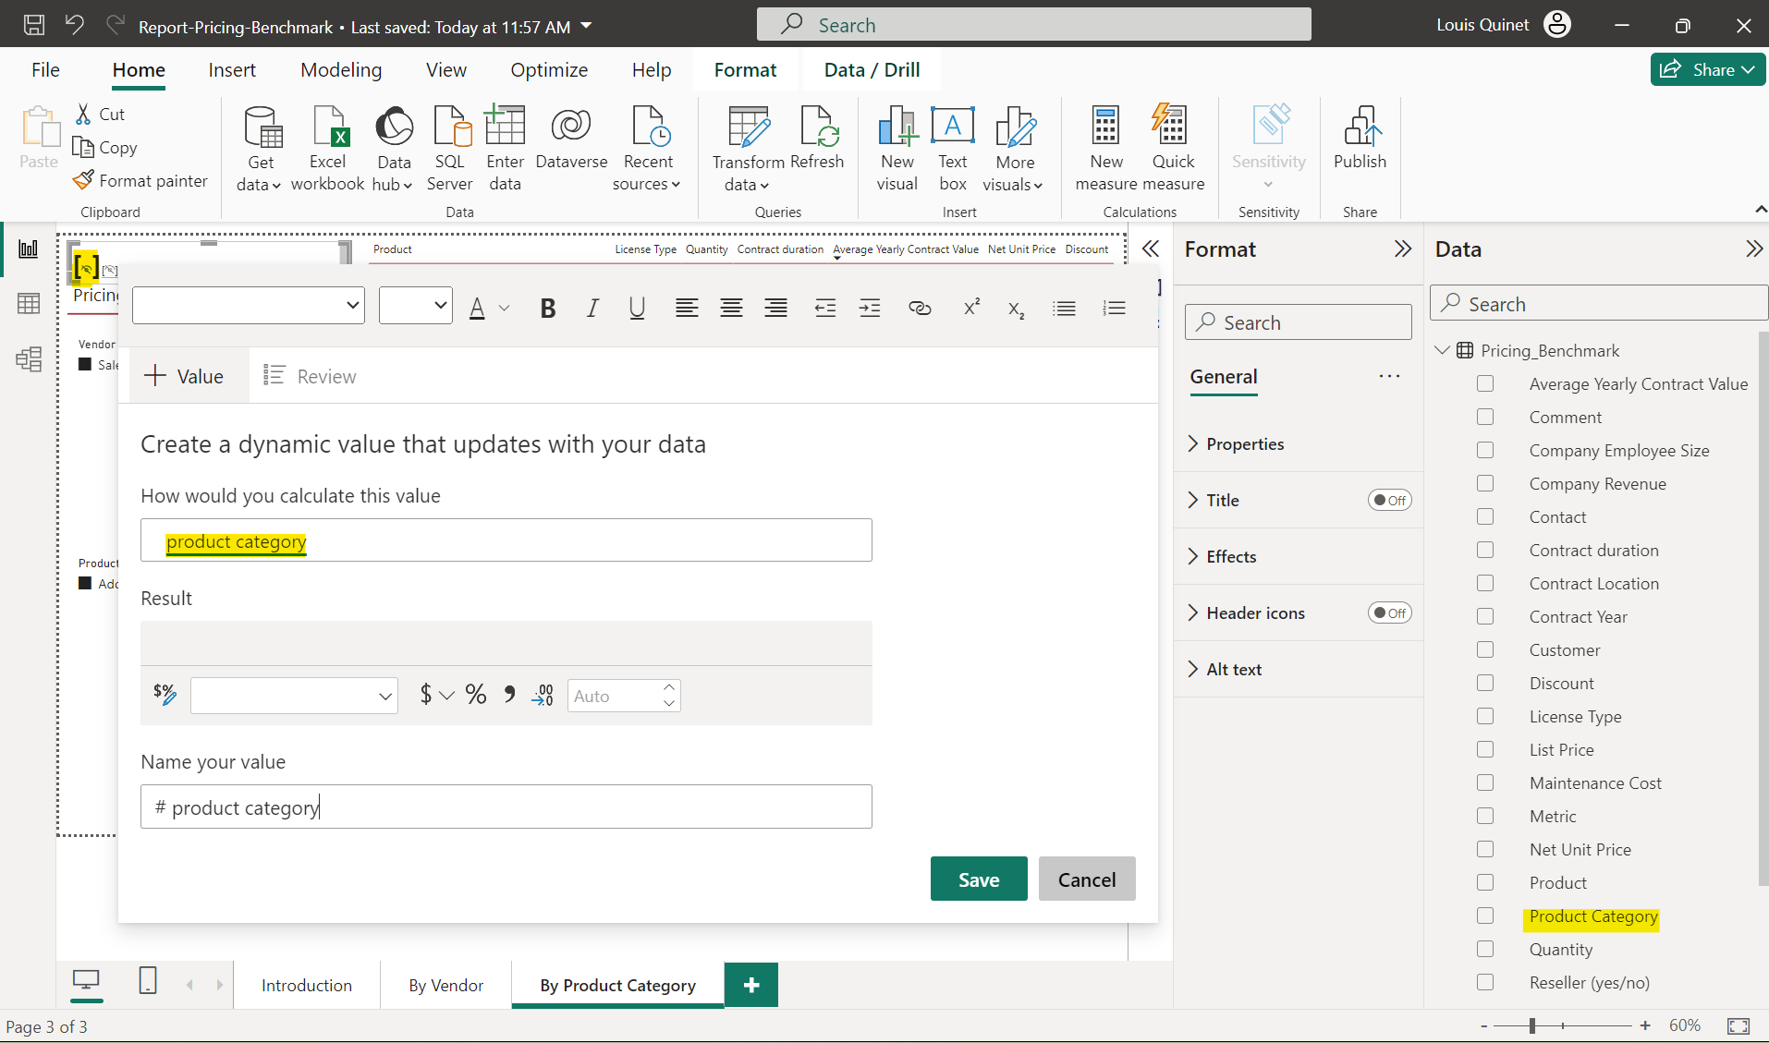Screen dimensions: 1769x1043
Task: Check the Product Category field checkbox
Action: point(1485,916)
